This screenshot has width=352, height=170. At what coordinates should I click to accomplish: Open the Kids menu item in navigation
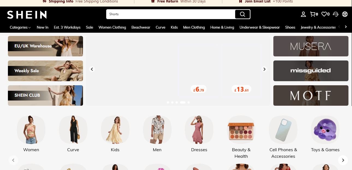click(174, 27)
